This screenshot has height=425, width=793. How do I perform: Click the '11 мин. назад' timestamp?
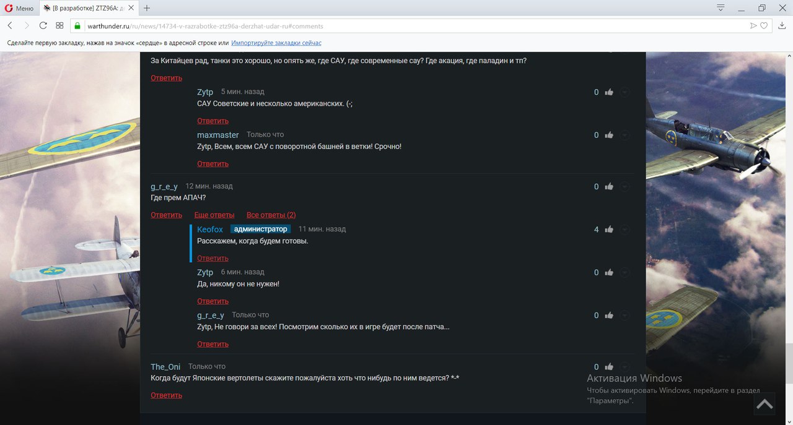[x=322, y=230]
